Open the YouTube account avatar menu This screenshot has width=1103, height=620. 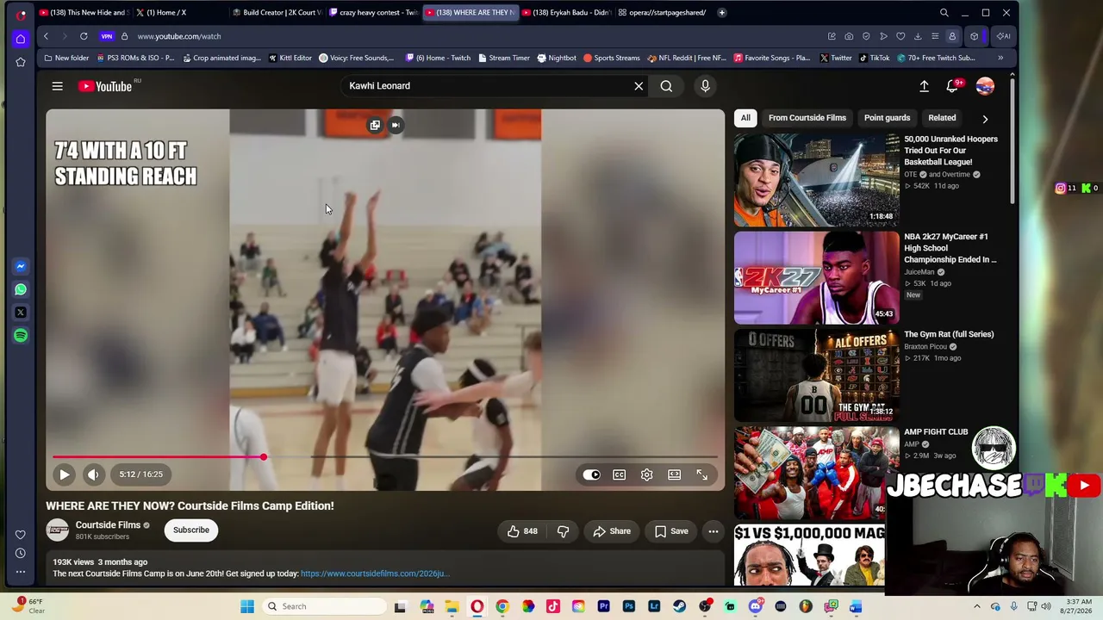click(985, 86)
